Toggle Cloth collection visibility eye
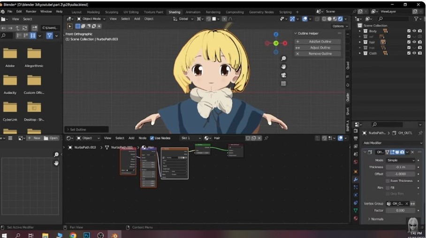 point(414,53)
